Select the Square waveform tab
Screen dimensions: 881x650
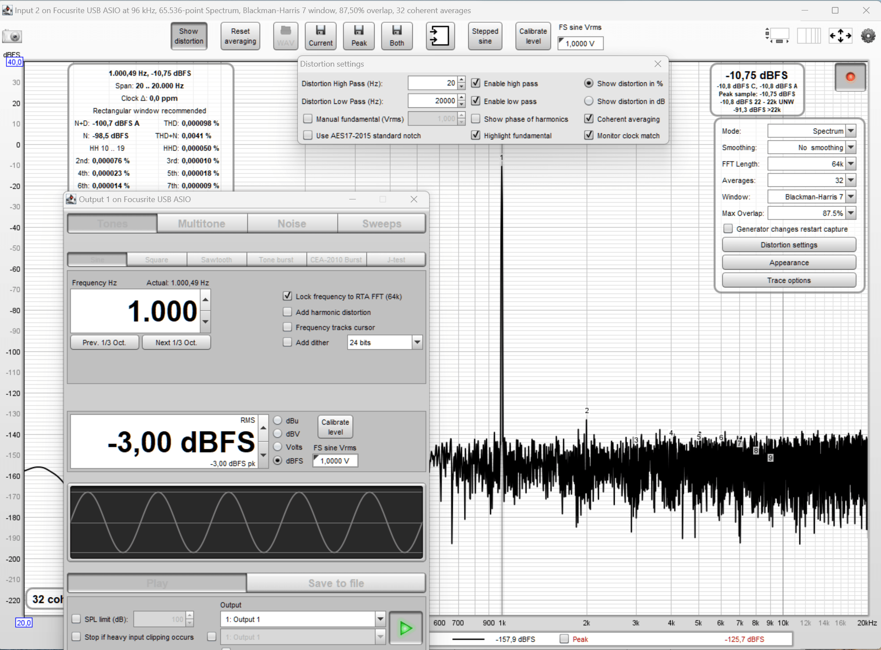157,259
